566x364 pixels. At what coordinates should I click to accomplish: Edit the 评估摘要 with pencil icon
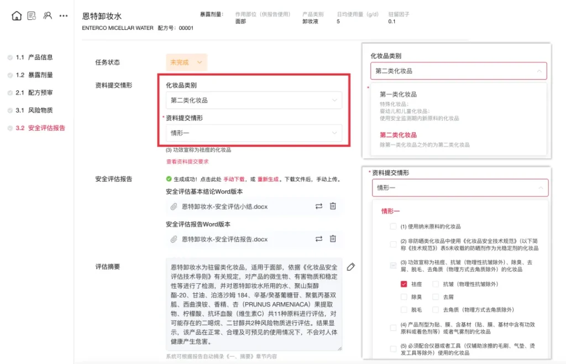pyautogui.click(x=350, y=267)
